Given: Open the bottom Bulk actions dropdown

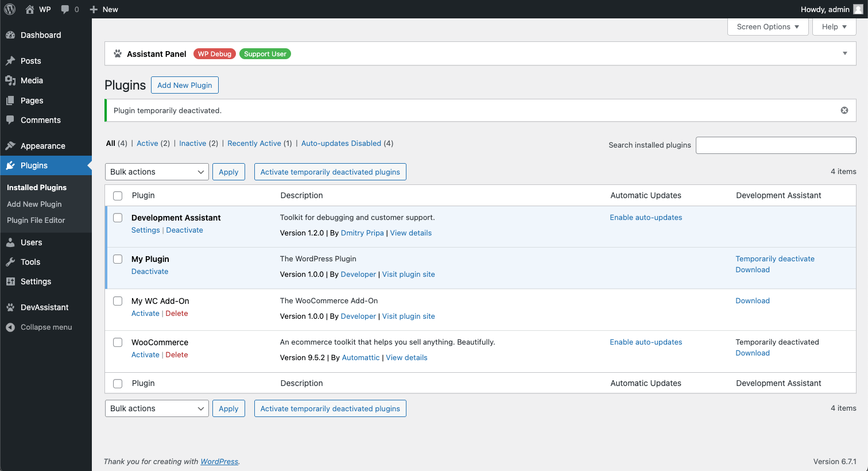Looking at the screenshot, I should coord(157,408).
